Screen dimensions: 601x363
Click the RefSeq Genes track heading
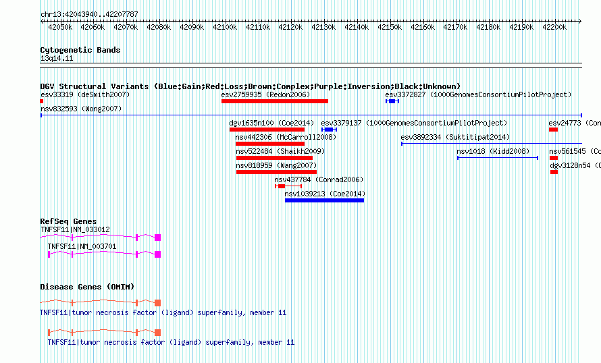[x=68, y=221]
